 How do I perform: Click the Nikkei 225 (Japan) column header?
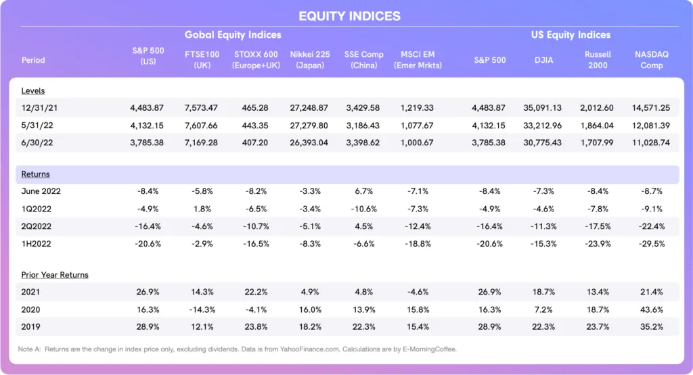[x=310, y=60]
